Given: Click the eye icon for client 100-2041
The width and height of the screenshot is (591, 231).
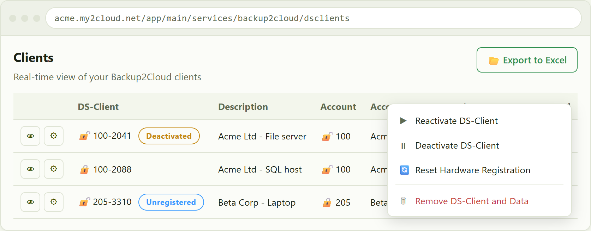Looking at the screenshot, I should coord(30,136).
